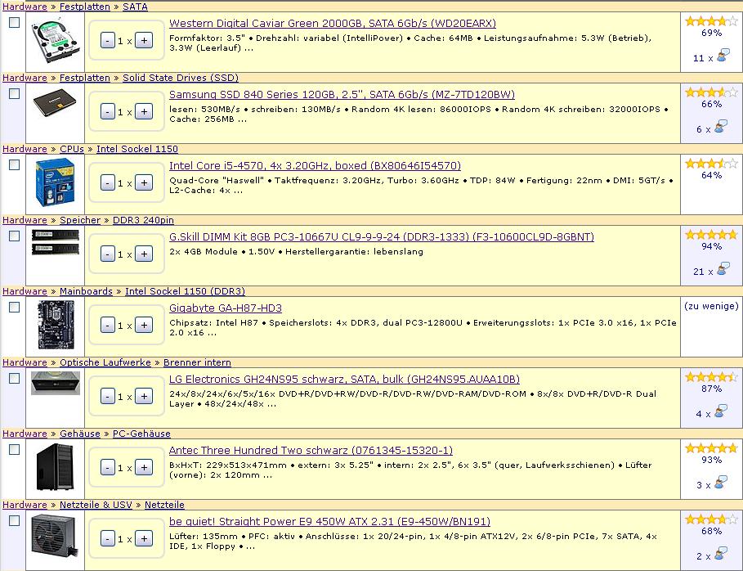The width and height of the screenshot is (743, 571).
Task: Open the Western Digital hard drive thumbnail
Action: click(x=55, y=40)
